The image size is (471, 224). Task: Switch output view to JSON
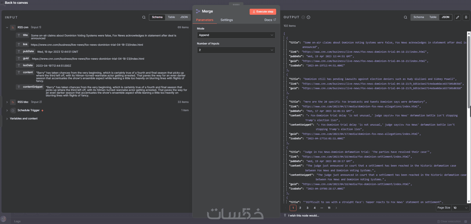pos(445,17)
